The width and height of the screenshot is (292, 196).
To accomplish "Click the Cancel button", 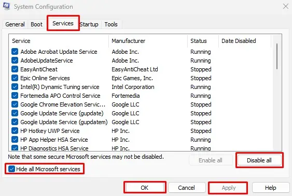I will pos(186,188).
